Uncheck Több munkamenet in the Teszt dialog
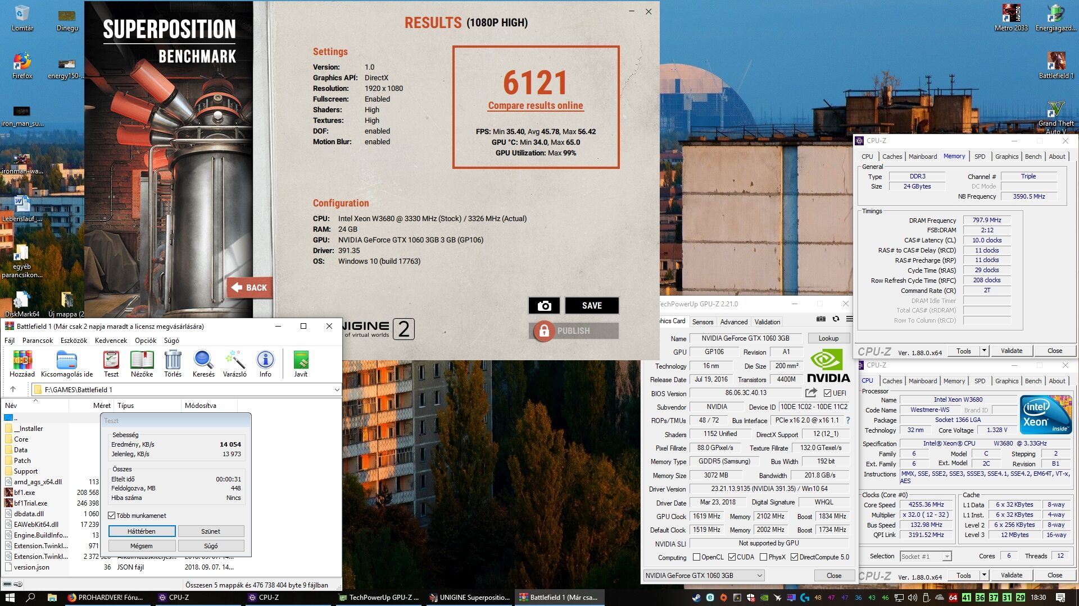 point(112,516)
